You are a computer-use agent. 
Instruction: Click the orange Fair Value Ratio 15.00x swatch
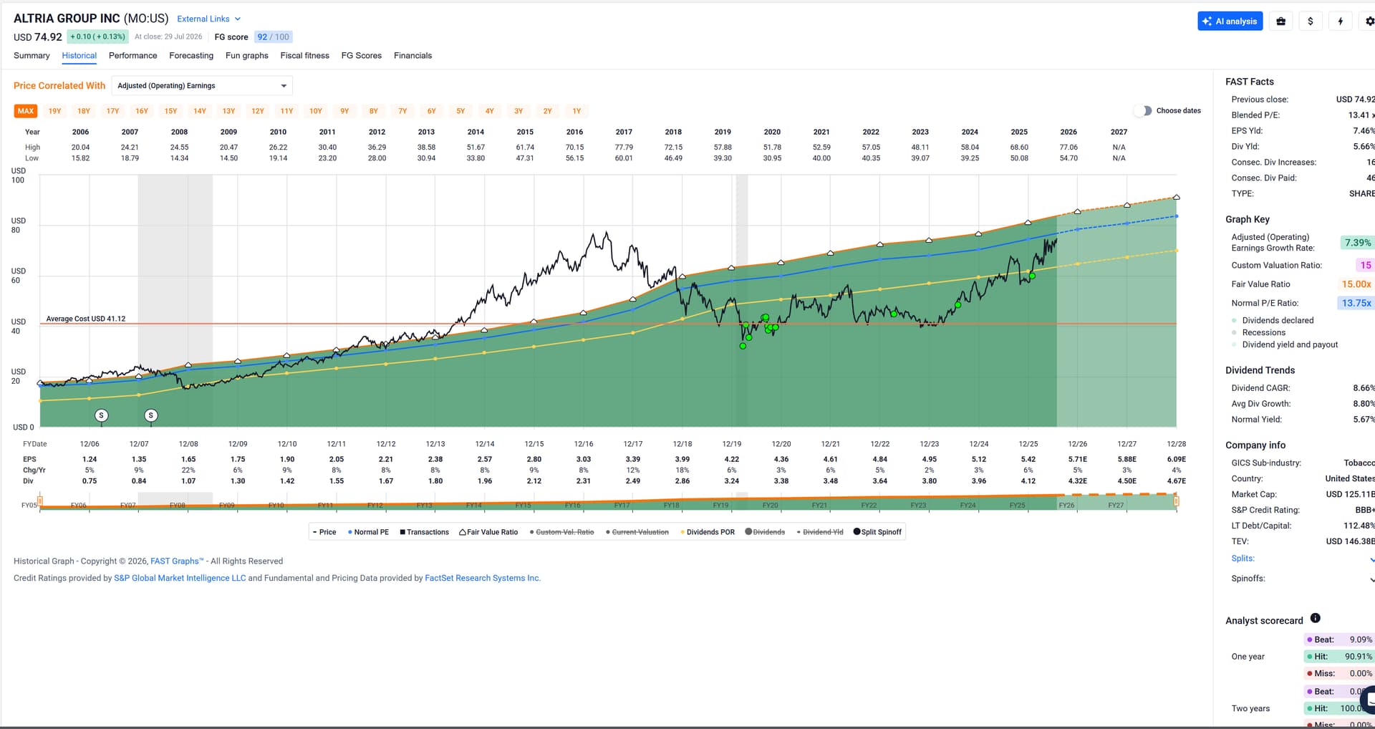1356,284
